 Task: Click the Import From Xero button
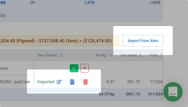[143, 41]
